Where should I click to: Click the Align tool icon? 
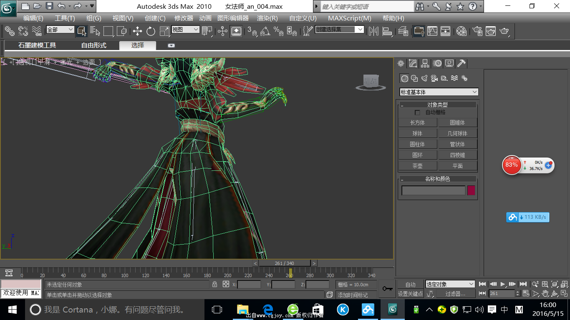click(x=388, y=31)
